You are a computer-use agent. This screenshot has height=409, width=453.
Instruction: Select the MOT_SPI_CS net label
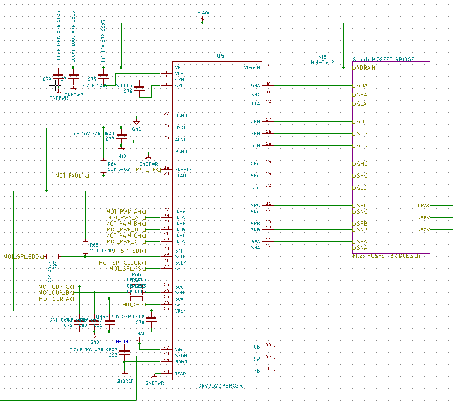pos(128,269)
